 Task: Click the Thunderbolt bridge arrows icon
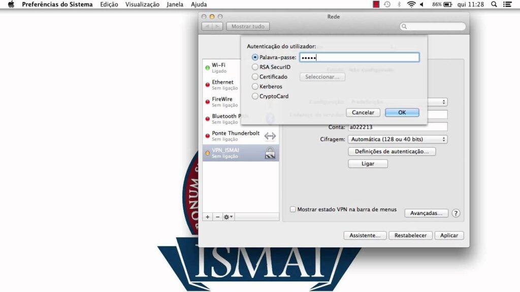pos(270,136)
